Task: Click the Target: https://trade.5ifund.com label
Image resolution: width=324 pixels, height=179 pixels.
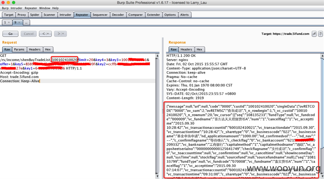Action: point(285,34)
